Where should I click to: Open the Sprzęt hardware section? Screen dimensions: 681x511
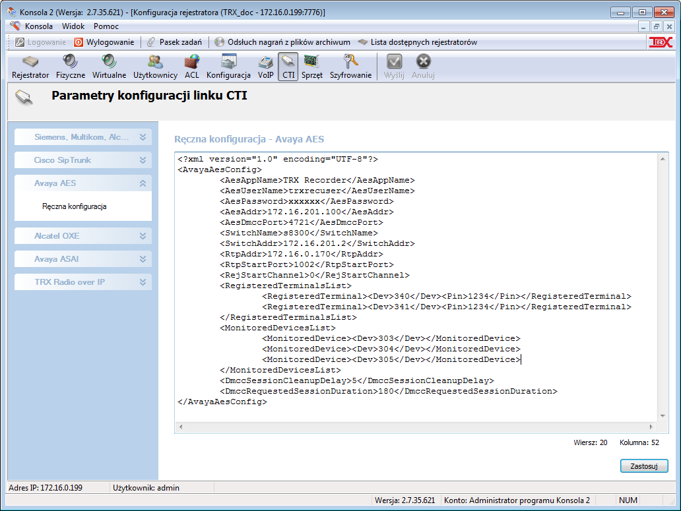(x=312, y=67)
